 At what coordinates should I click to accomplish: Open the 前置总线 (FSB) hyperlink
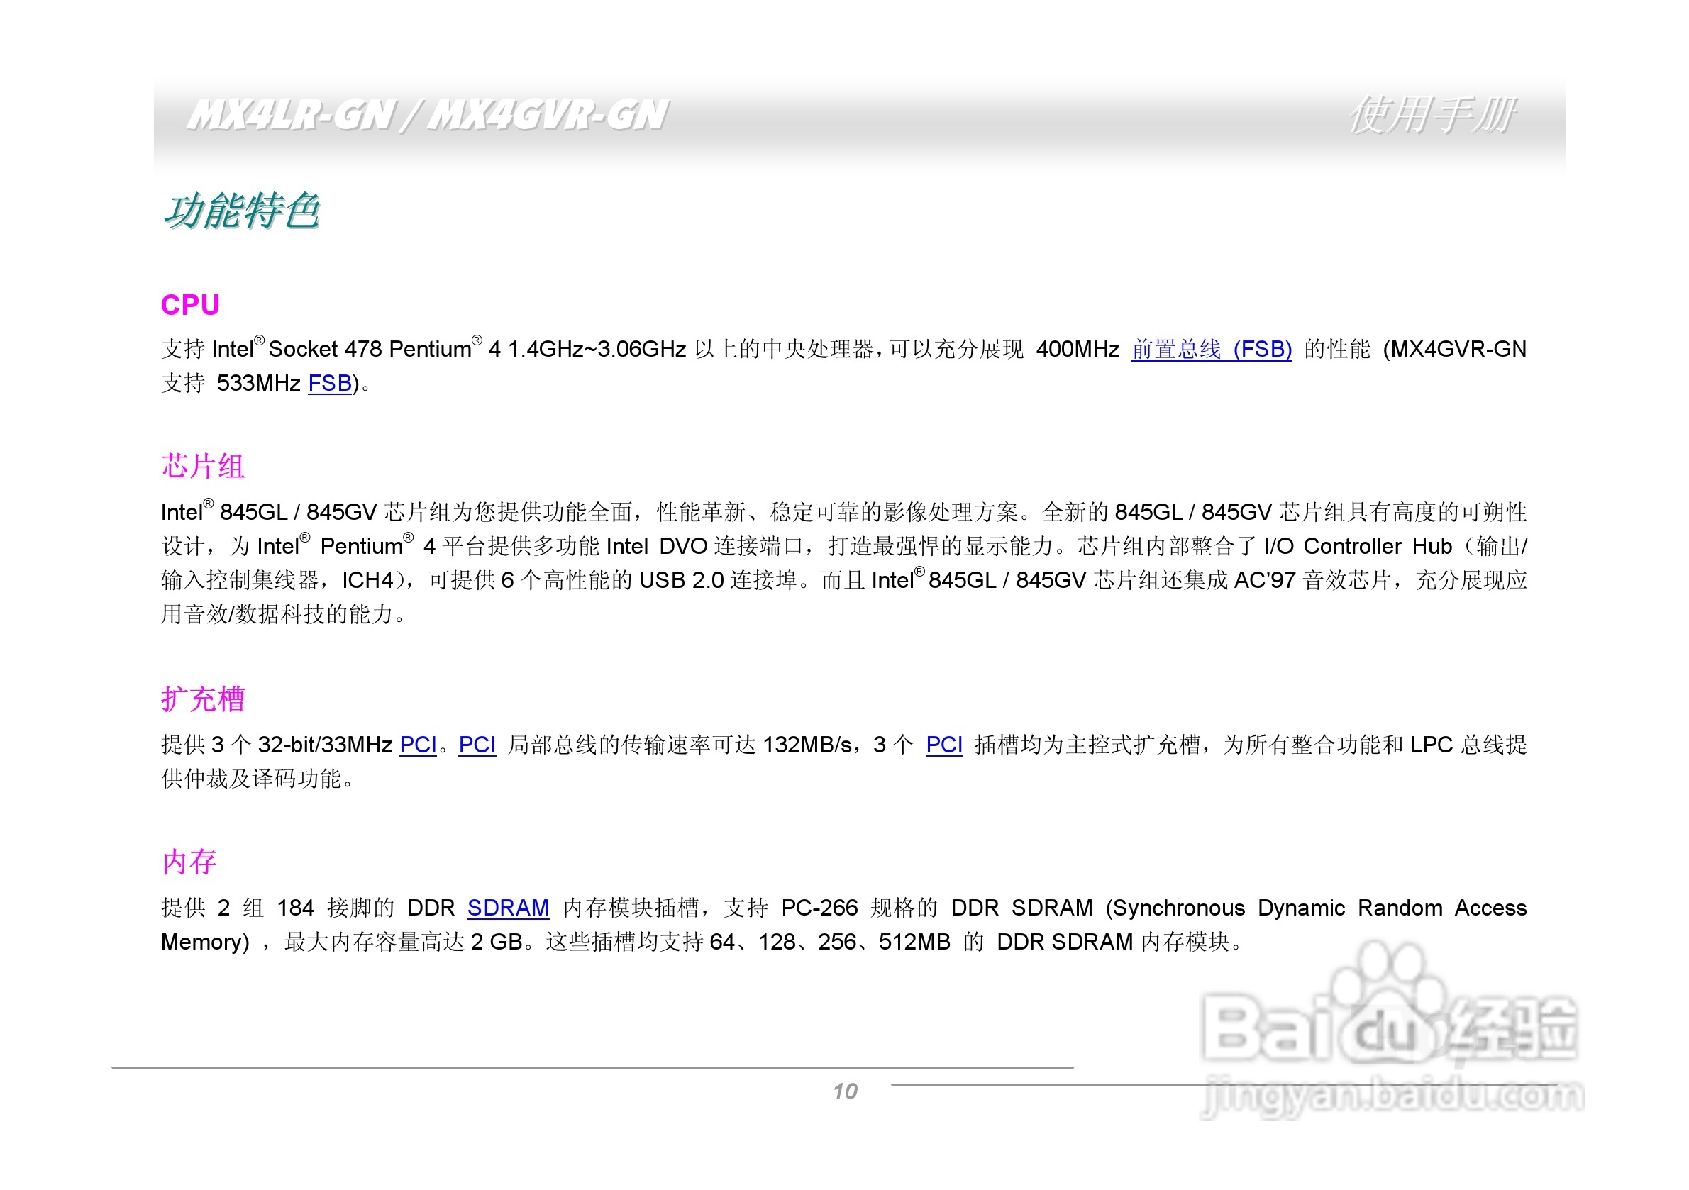click(x=1211, y=349)
